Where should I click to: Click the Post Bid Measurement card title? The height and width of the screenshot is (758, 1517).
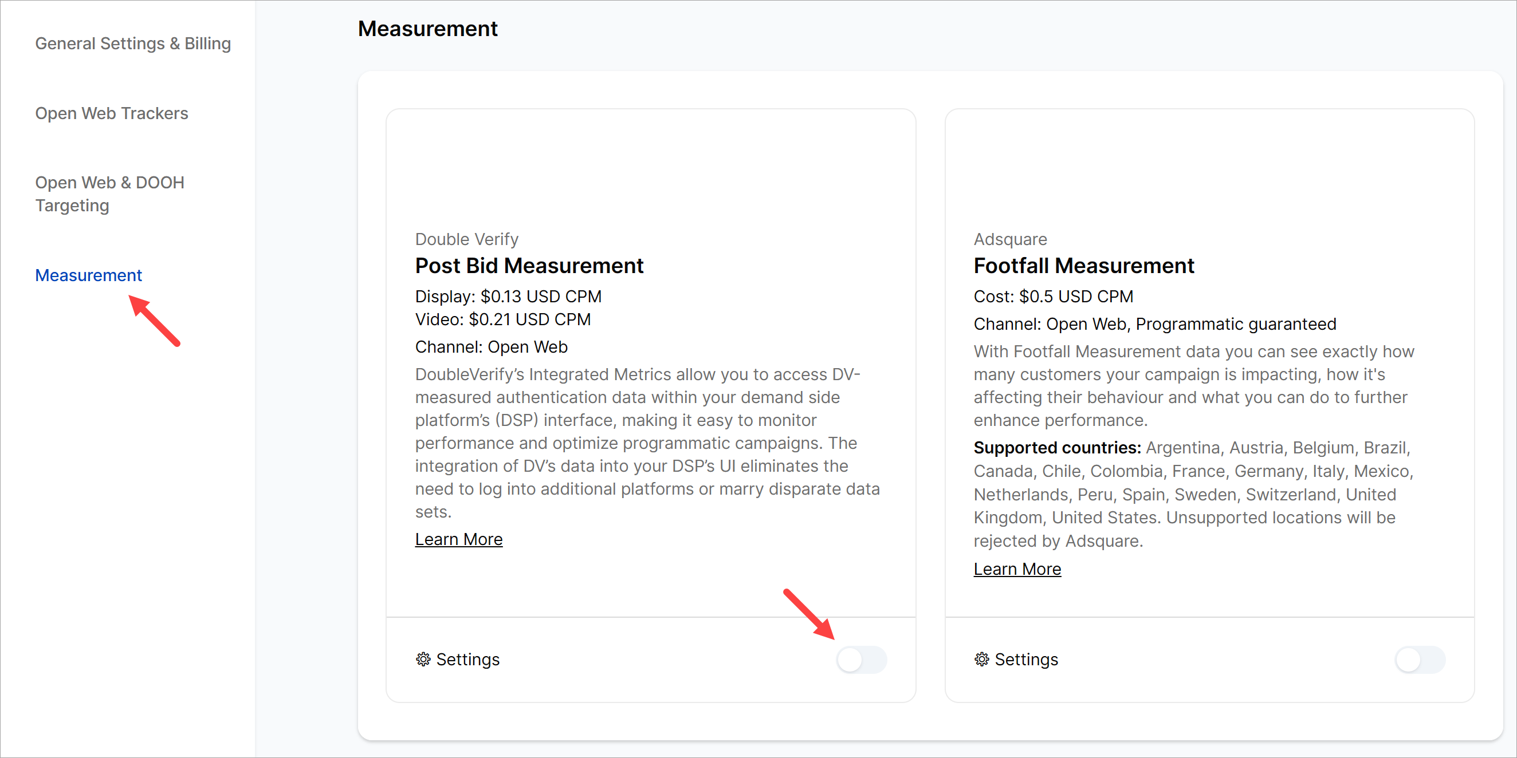click(x=529, y=266)
